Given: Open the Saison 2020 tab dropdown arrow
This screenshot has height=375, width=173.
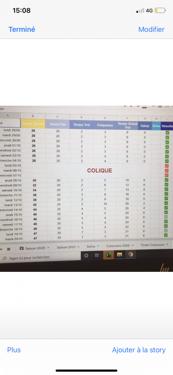Looking at the screenshot, I should tap(48, 248).
